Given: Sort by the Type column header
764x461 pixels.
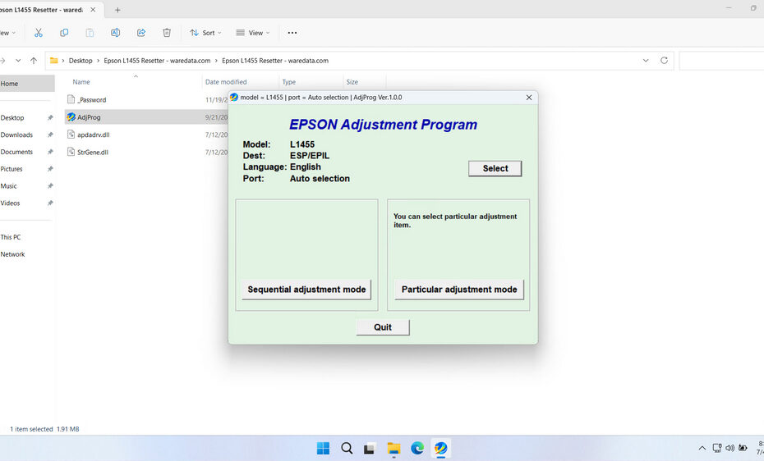Looking at the screenshot, I should click(x=289, y=82).
